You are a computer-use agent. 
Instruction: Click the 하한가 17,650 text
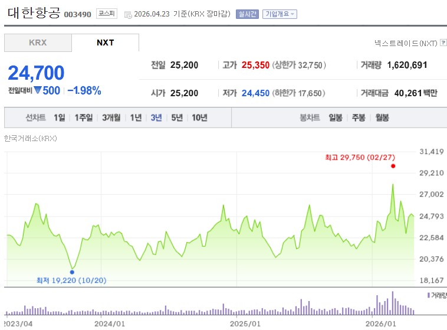click(x=298, y=93)
